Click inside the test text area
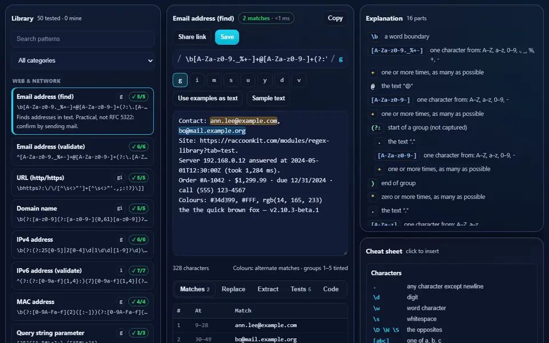This screenshot has width=549, height=343. 260,184
